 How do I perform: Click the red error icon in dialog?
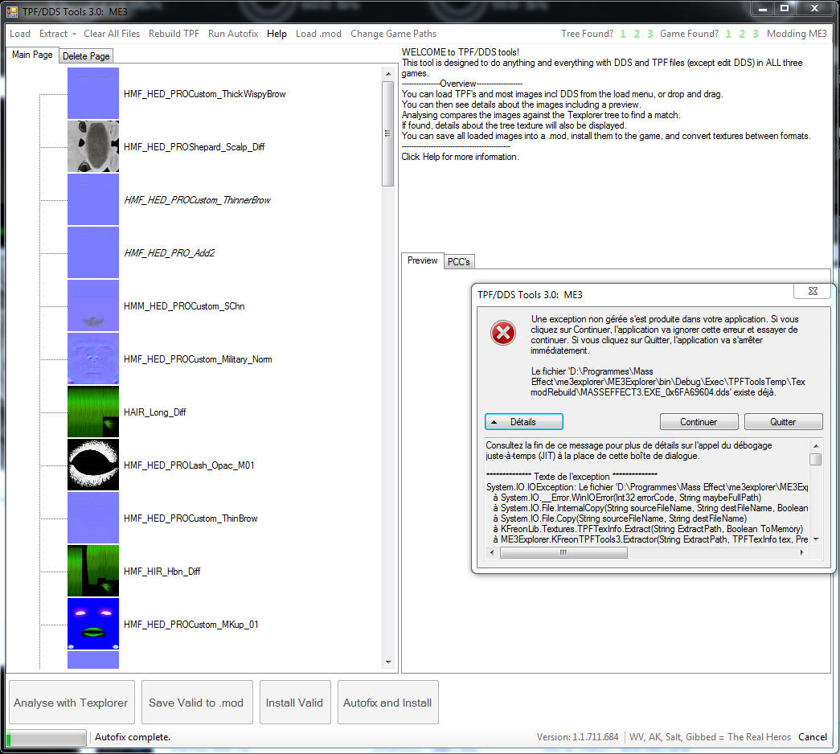tap(503, 333)
